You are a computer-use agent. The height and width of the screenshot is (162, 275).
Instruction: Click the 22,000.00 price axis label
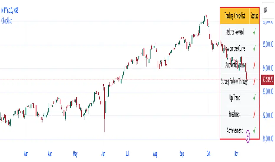(x=267, y=116)
